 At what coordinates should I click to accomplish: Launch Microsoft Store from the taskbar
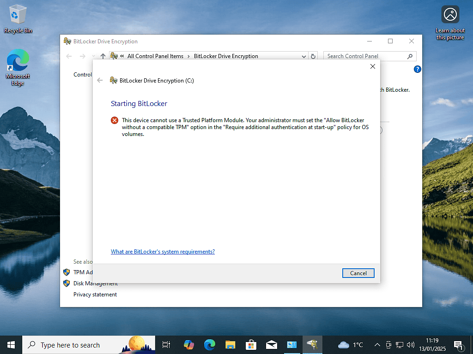pyautogui.click(x=251, y=344)
